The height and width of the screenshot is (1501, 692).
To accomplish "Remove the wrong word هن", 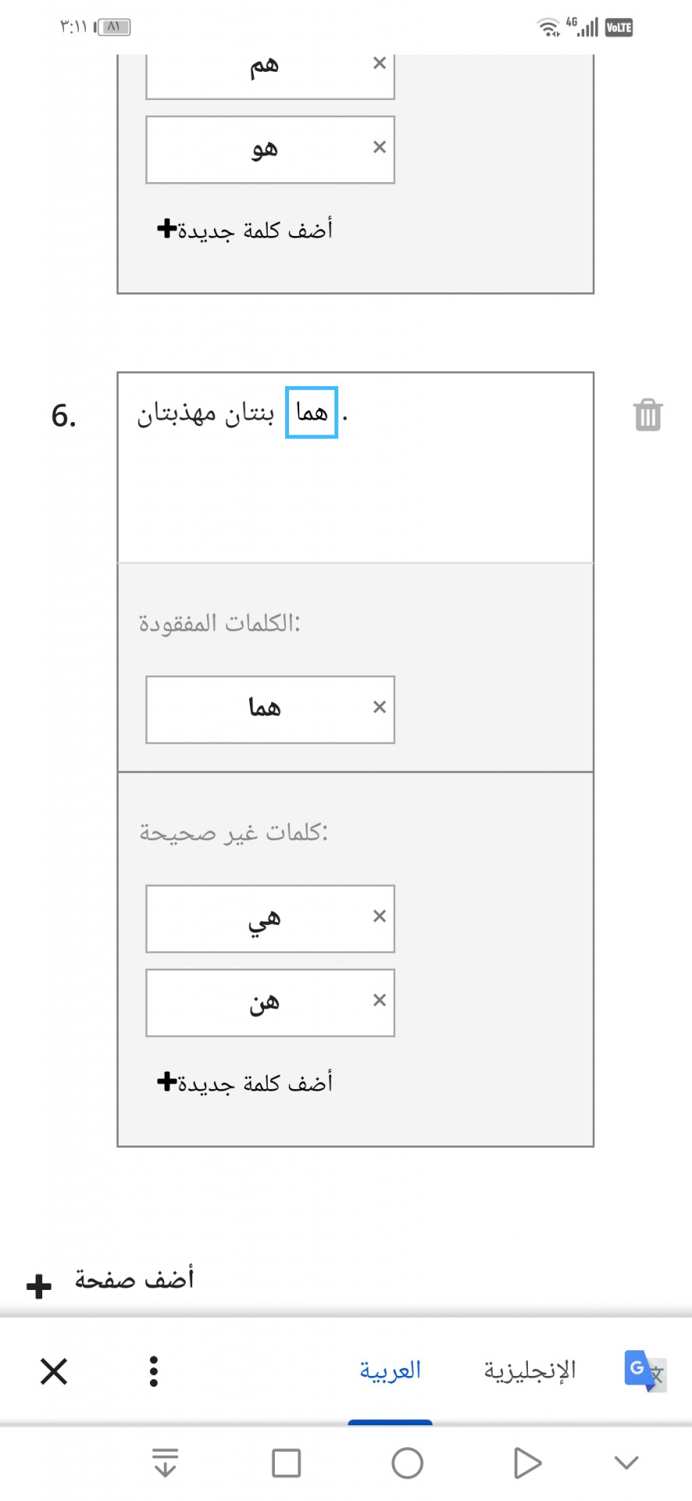I will 380,1000.
